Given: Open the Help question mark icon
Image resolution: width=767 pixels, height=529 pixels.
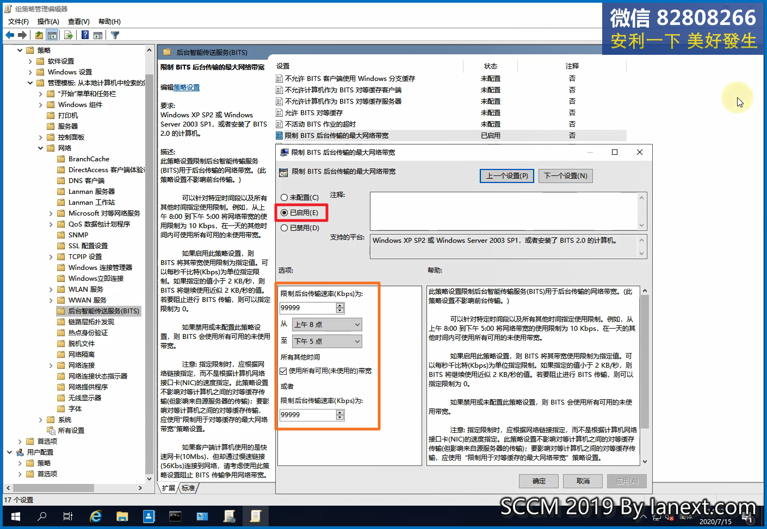Looking at the screenshot, I should pos(85,35).
